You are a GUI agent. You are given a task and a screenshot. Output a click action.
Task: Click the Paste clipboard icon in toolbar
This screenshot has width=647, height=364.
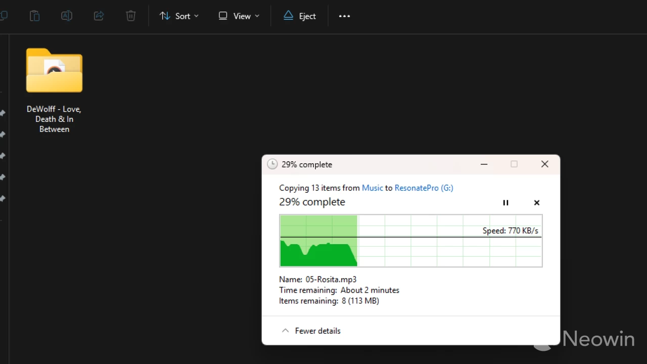(x=34, y=16)
